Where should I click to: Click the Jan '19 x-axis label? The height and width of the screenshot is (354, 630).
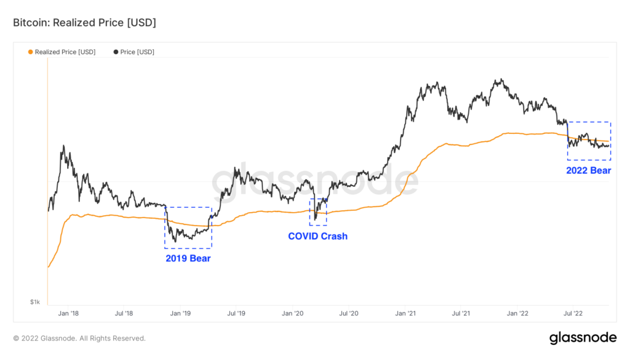(180, 313)
